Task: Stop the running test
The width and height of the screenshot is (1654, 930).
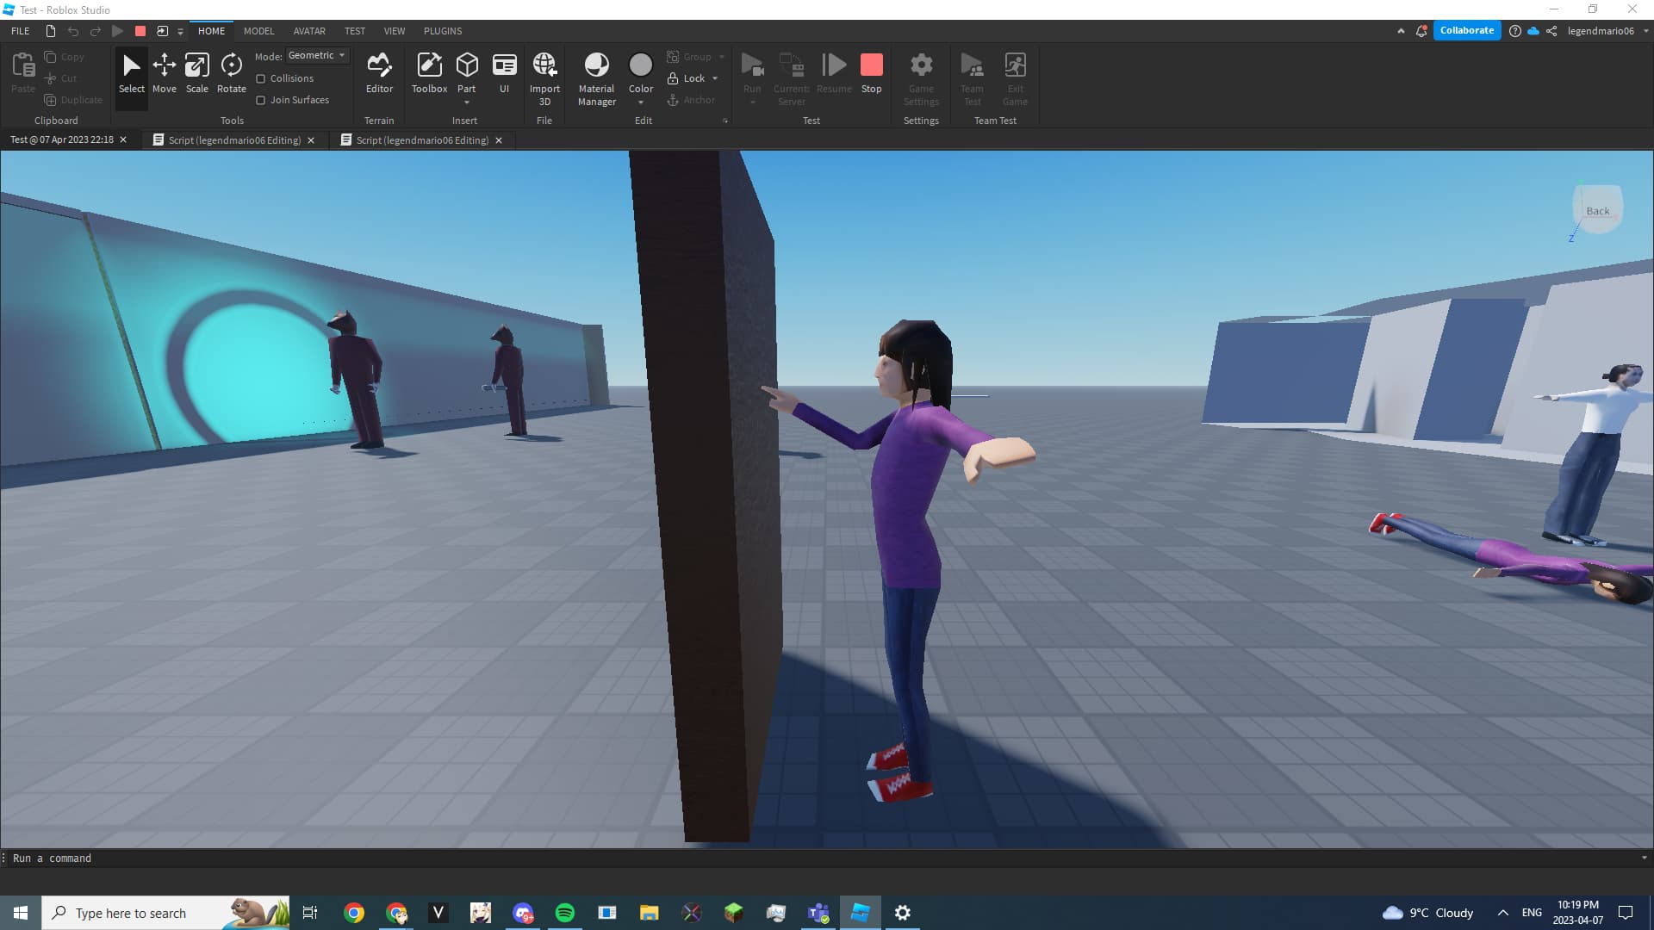Action: (x=872, y=69)
